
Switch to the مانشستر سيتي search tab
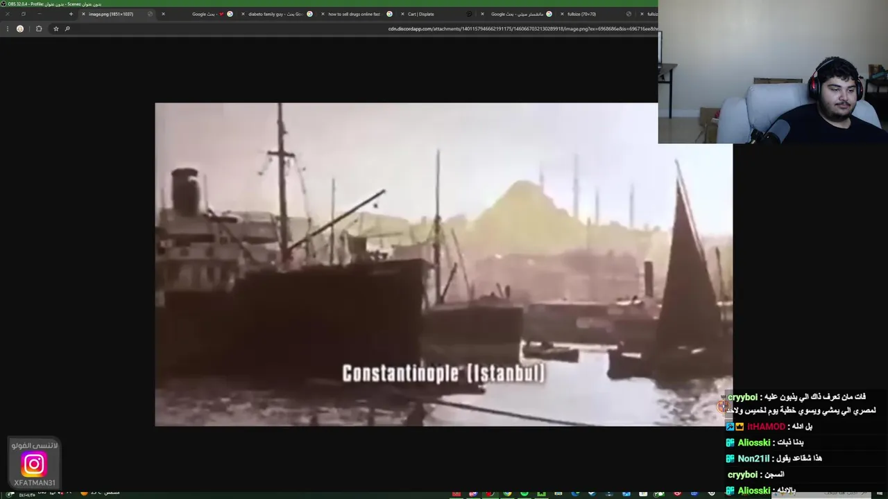(x=518, y=14)
